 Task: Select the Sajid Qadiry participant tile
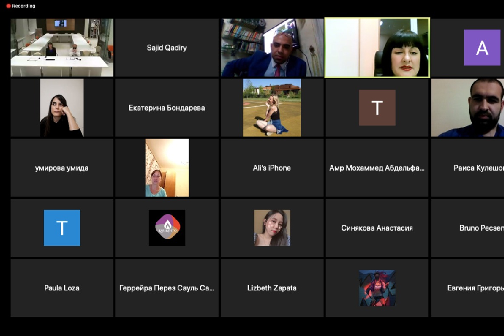[167, 47]
